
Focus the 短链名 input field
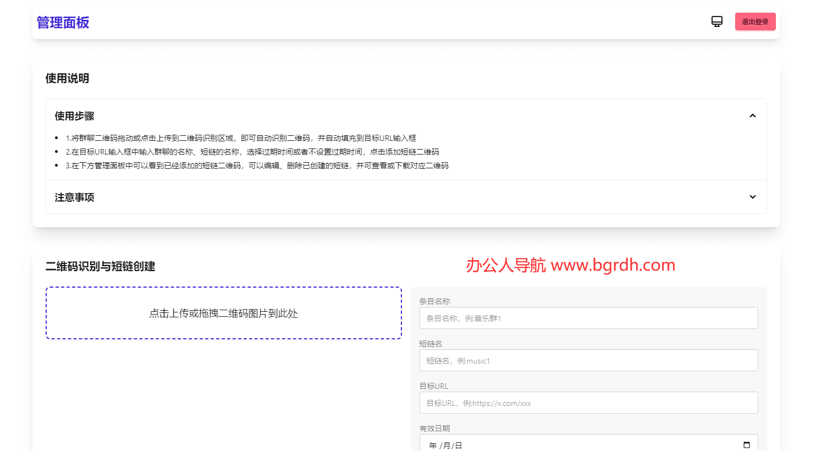coord(588,360)
